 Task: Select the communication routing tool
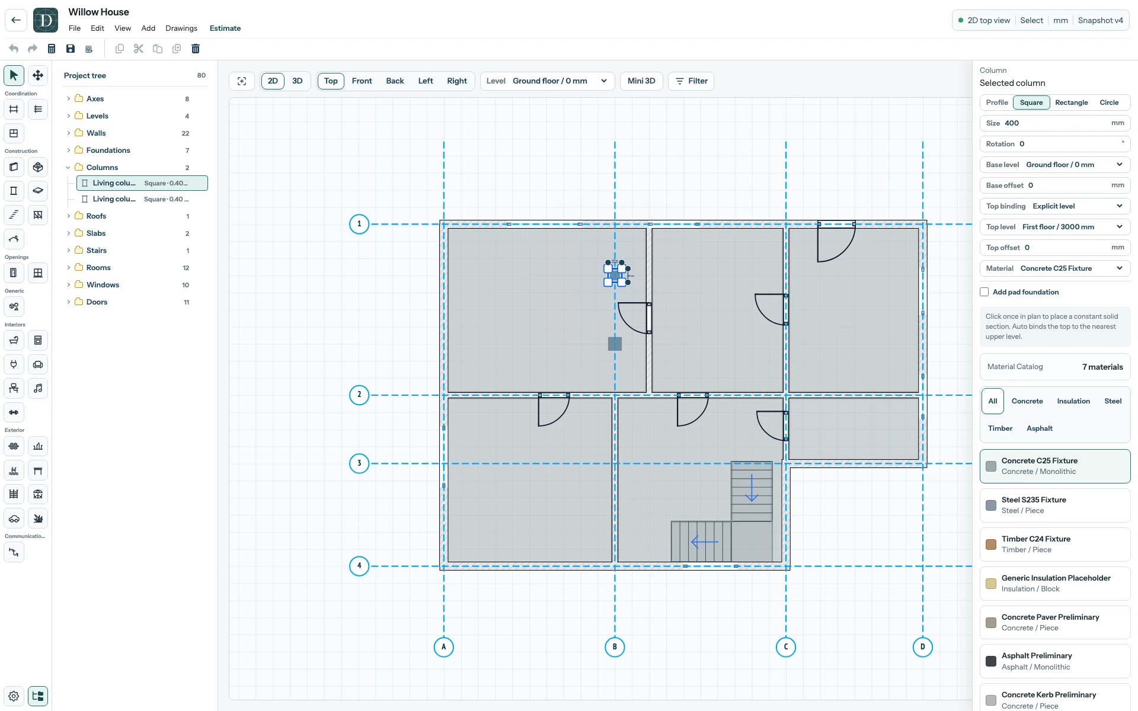(x=14, y=552)
